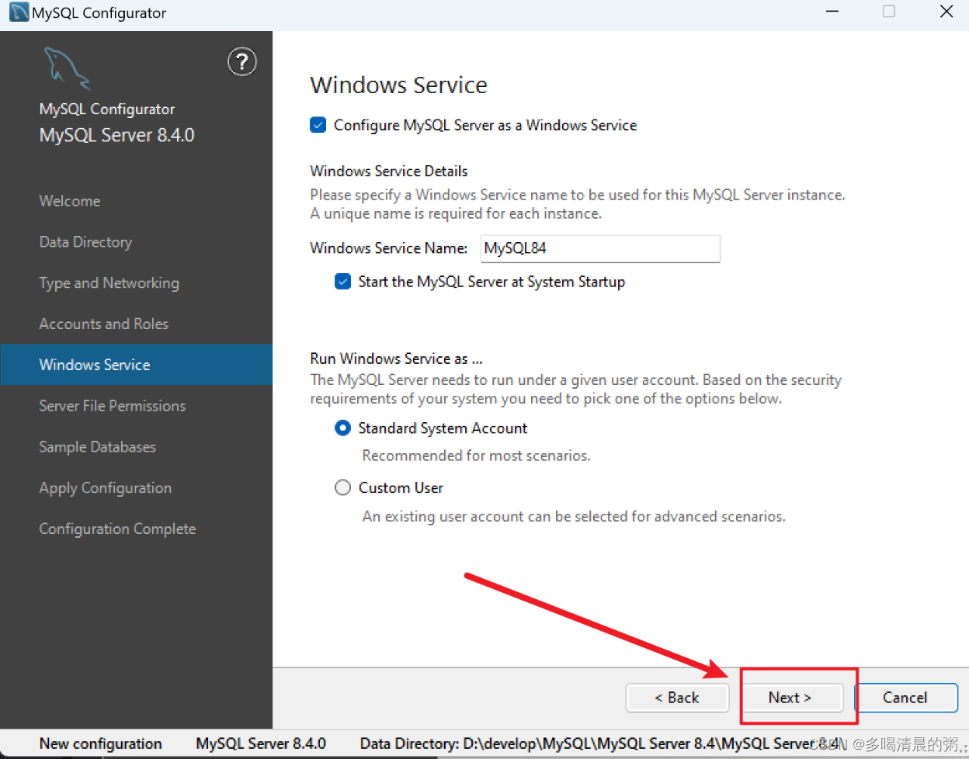Select the Standard System Account option
Screen dimensions: 969x759
pyautogui.click(x=342, y=428)
